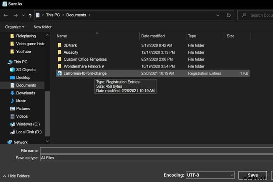Click the californian-fb-font-change registry file icon

(x=60, y=73)
